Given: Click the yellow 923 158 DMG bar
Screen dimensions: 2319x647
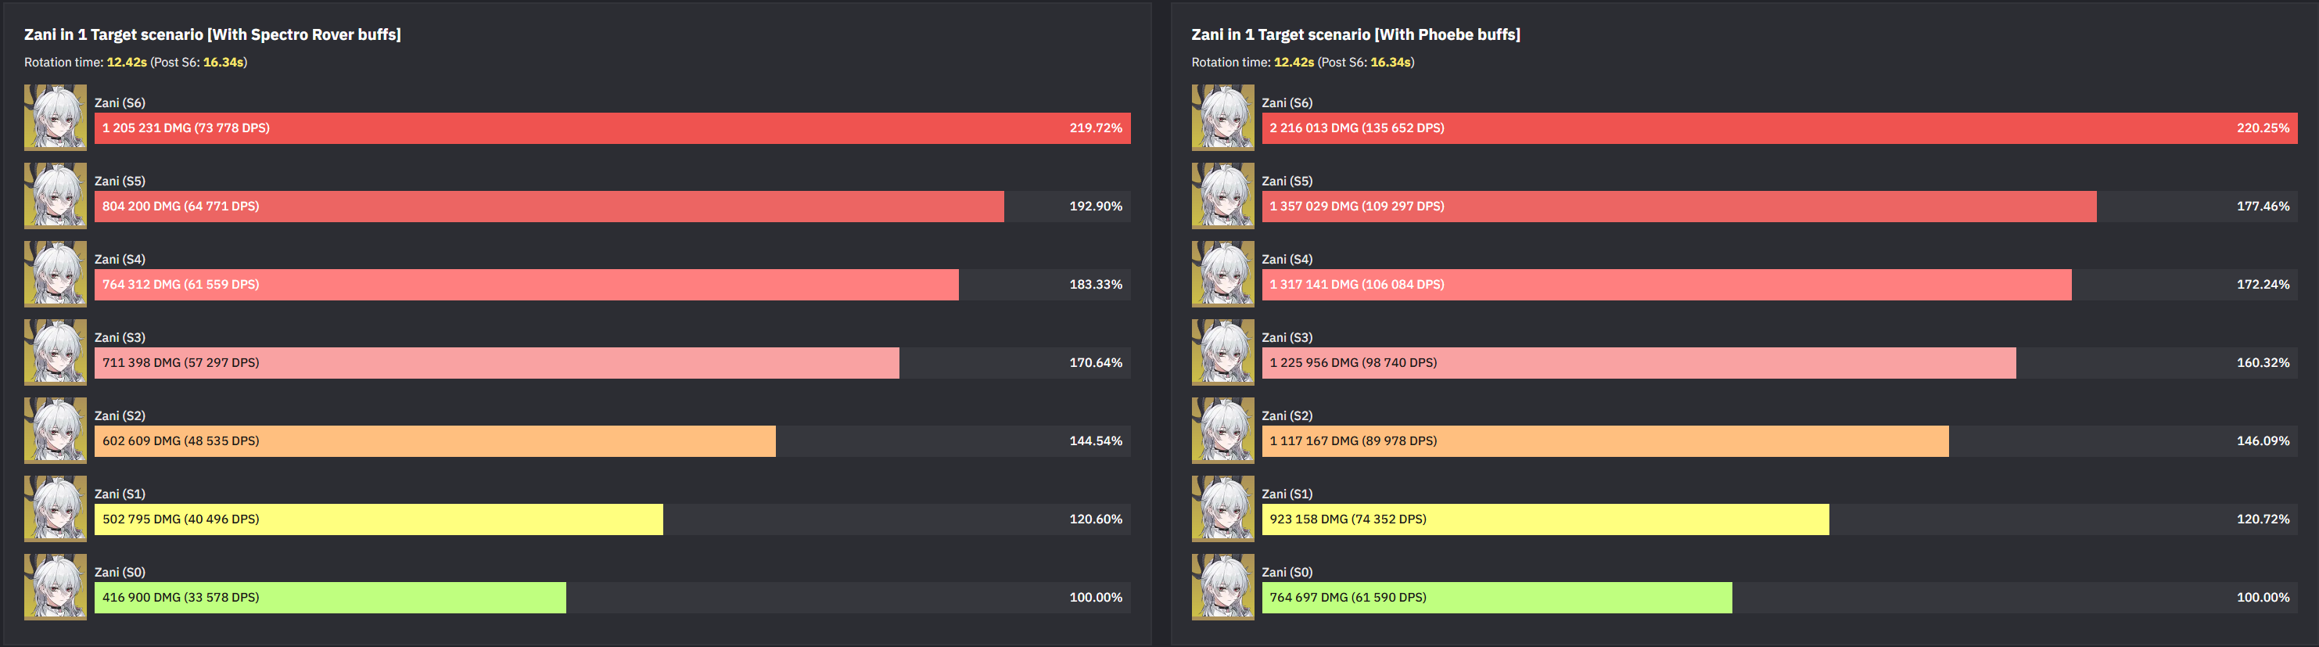Looking at the screenshot, I should [1545, 519].
